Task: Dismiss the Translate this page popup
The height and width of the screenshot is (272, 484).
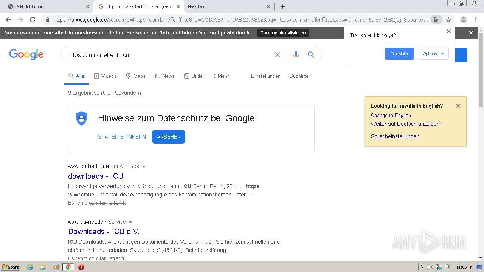Action: [449, 31]
